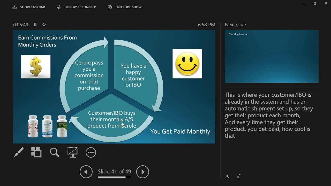Click the current slide main view
331x186 pixels.
[114, 87]
